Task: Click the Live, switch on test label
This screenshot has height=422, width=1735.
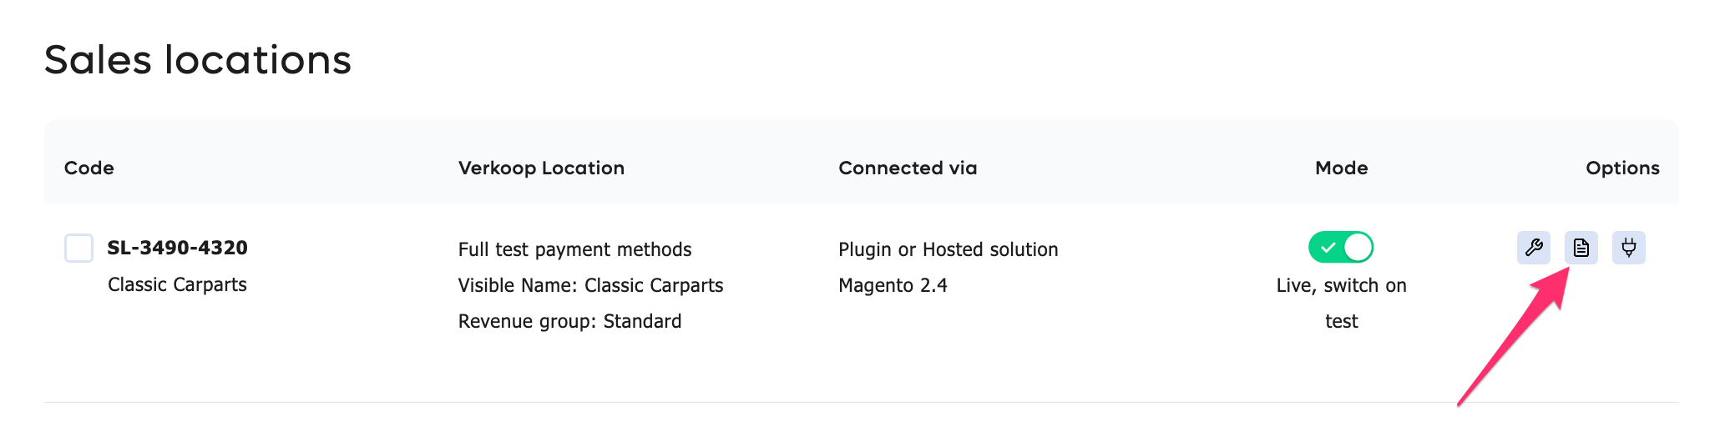Action: pyautogui.click(x=1341, y=303)
